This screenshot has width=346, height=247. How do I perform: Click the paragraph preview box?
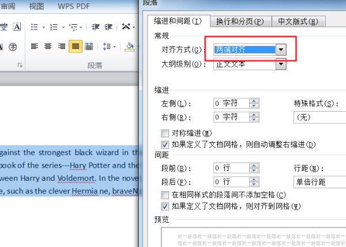[x=254, y=237]
